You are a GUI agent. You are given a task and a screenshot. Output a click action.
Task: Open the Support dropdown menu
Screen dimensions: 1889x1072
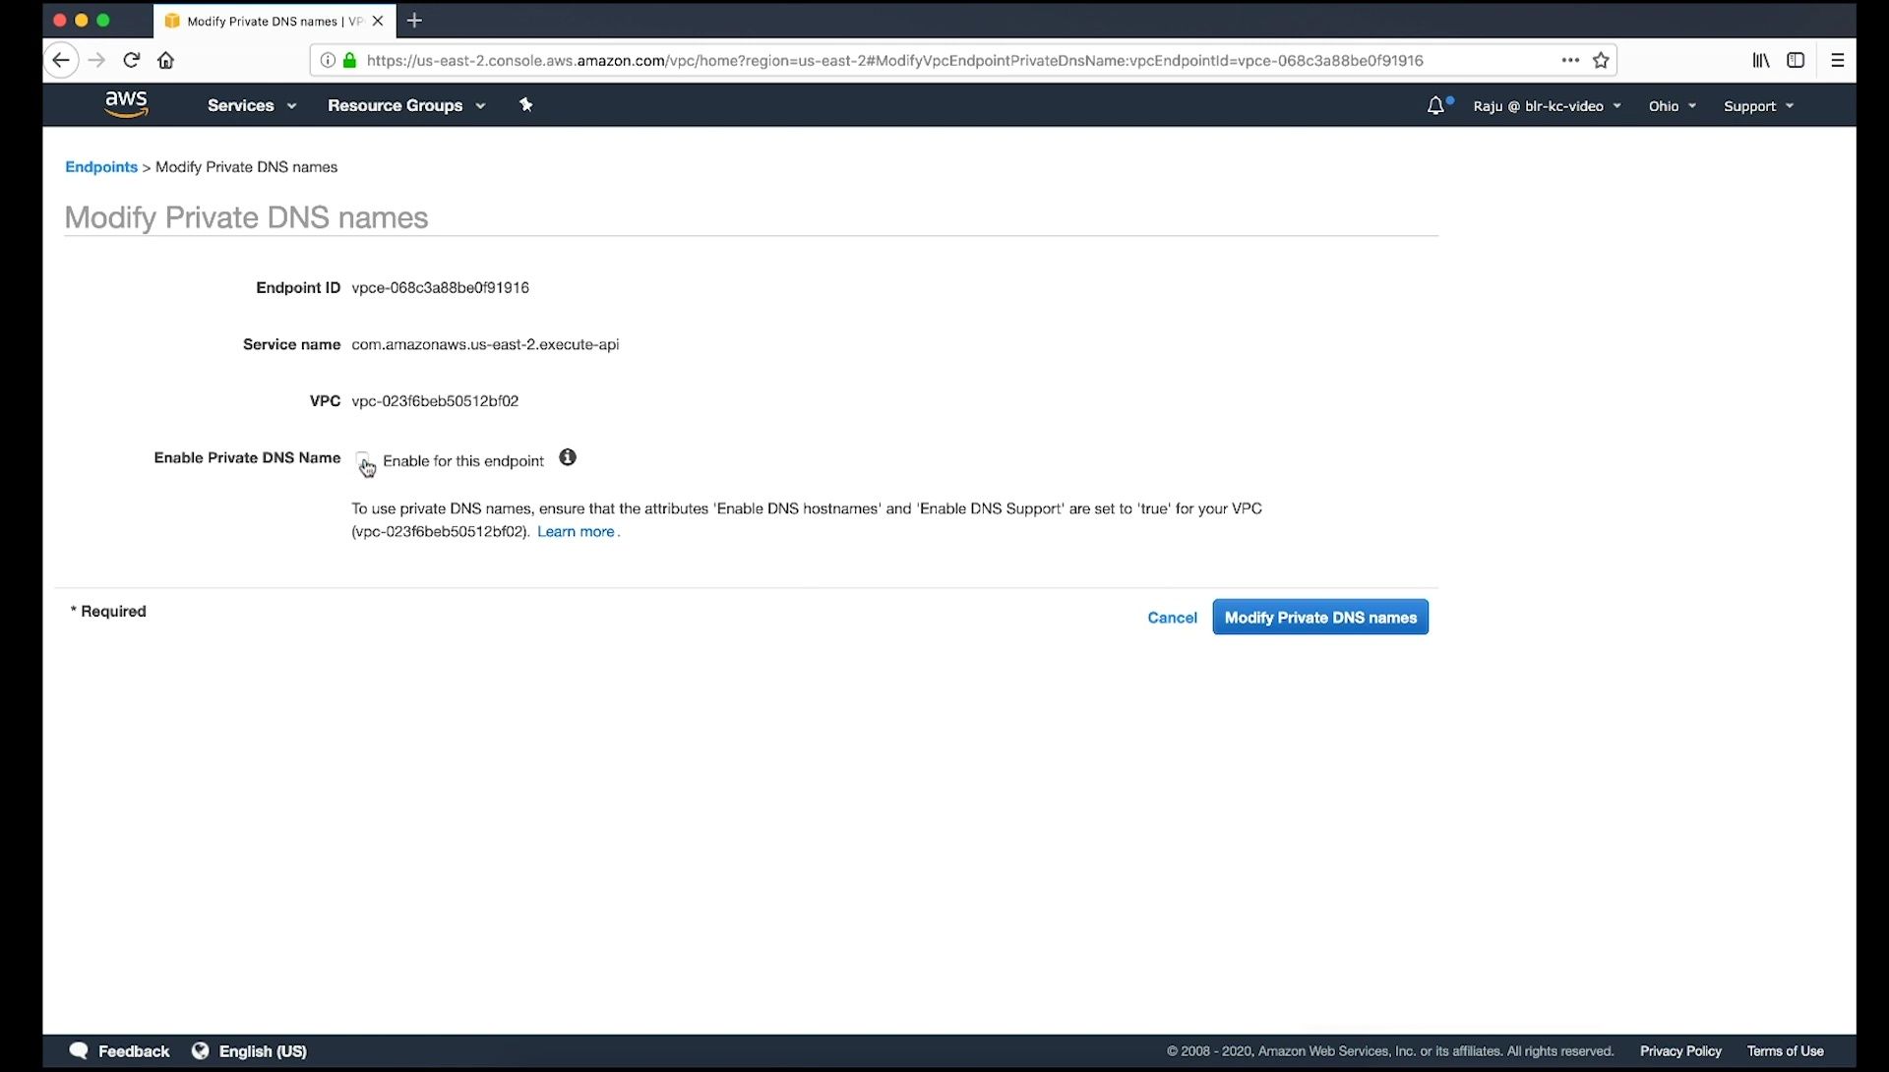[1758, 106]
